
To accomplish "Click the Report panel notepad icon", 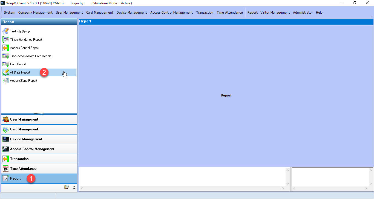I will (x=5, y=178).
